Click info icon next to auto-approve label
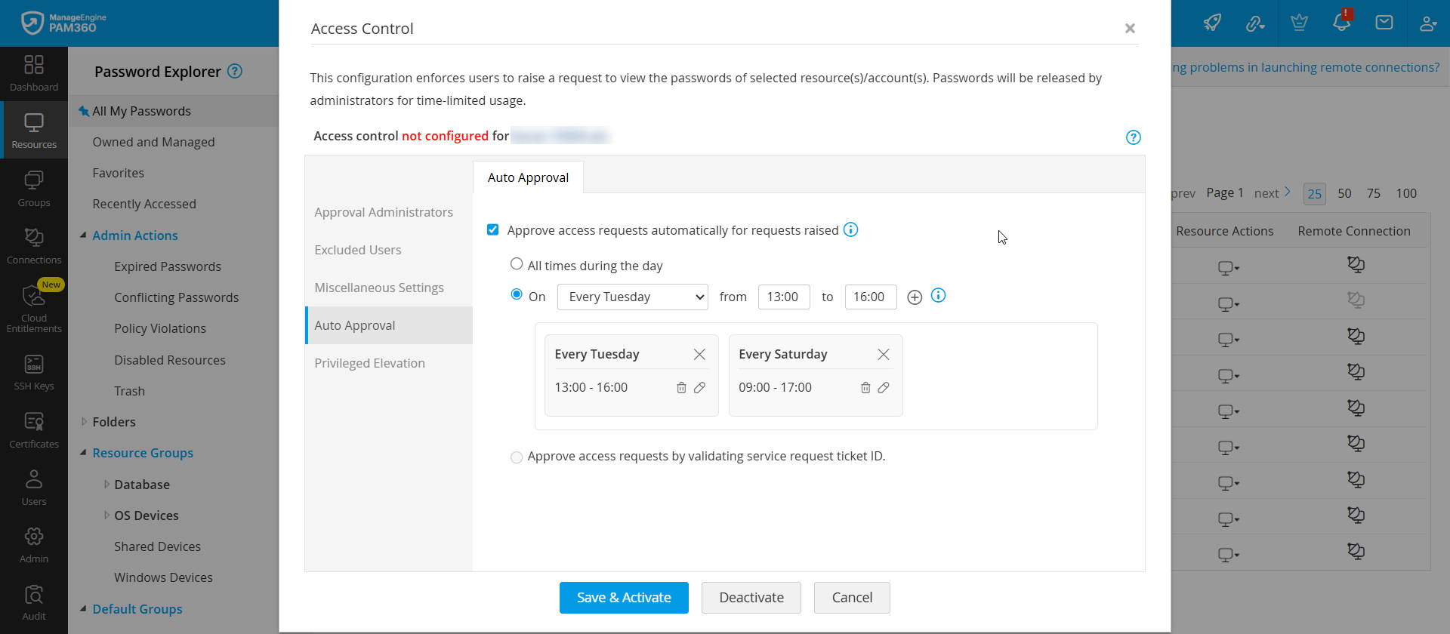Screen dimensions: 1450x634 click(851, 230)
